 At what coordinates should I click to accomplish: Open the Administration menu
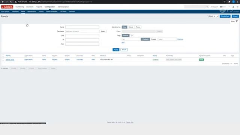click(x=63, y=7)
